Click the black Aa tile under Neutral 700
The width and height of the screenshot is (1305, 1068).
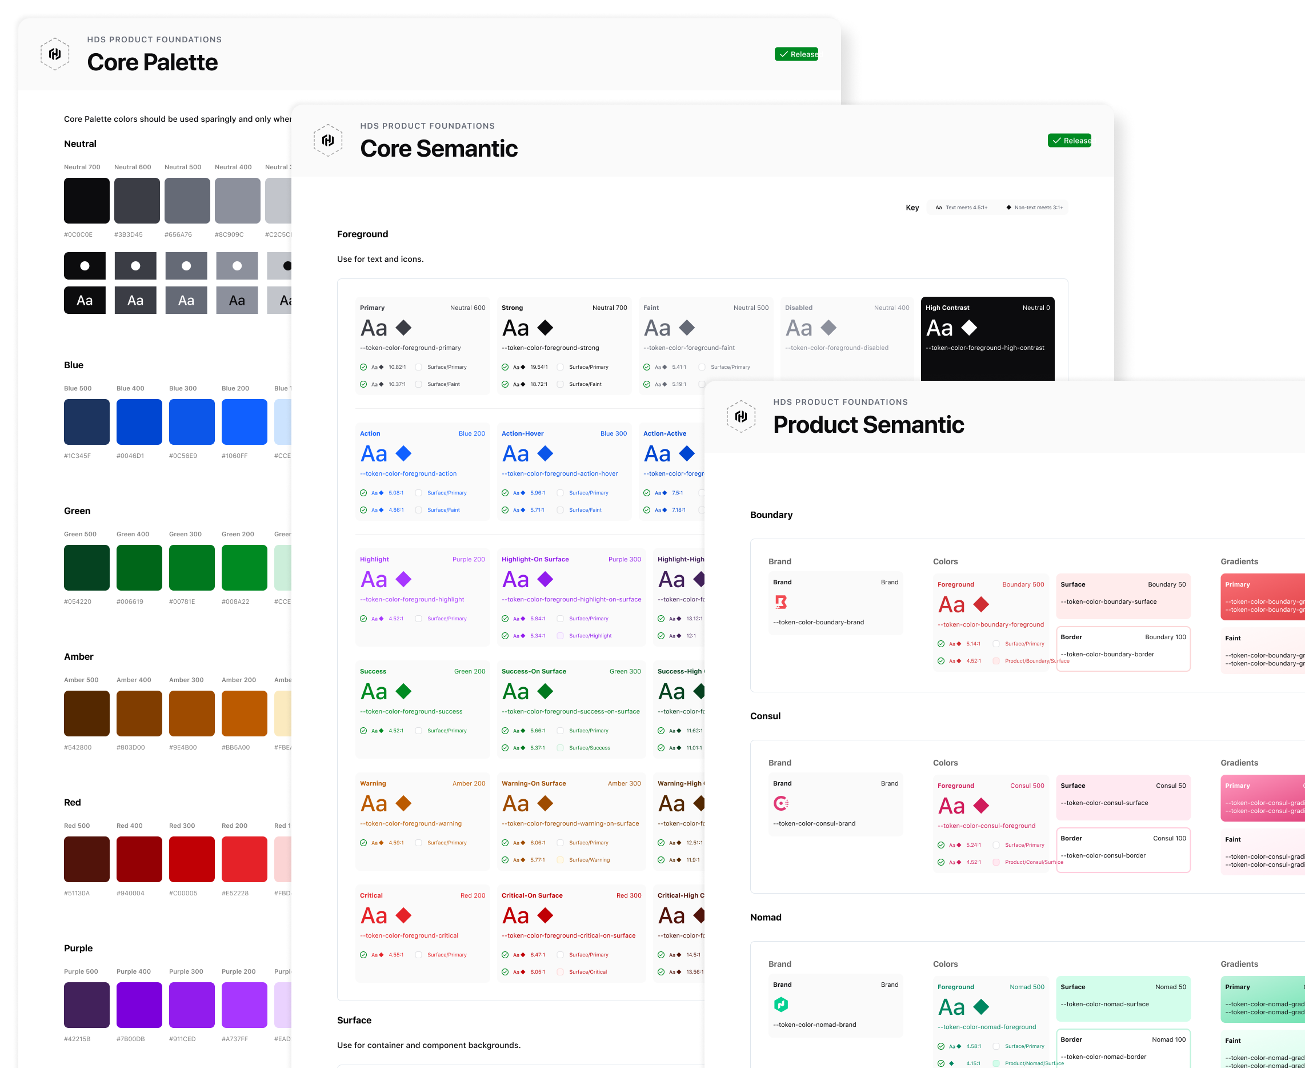pos(85,300)
